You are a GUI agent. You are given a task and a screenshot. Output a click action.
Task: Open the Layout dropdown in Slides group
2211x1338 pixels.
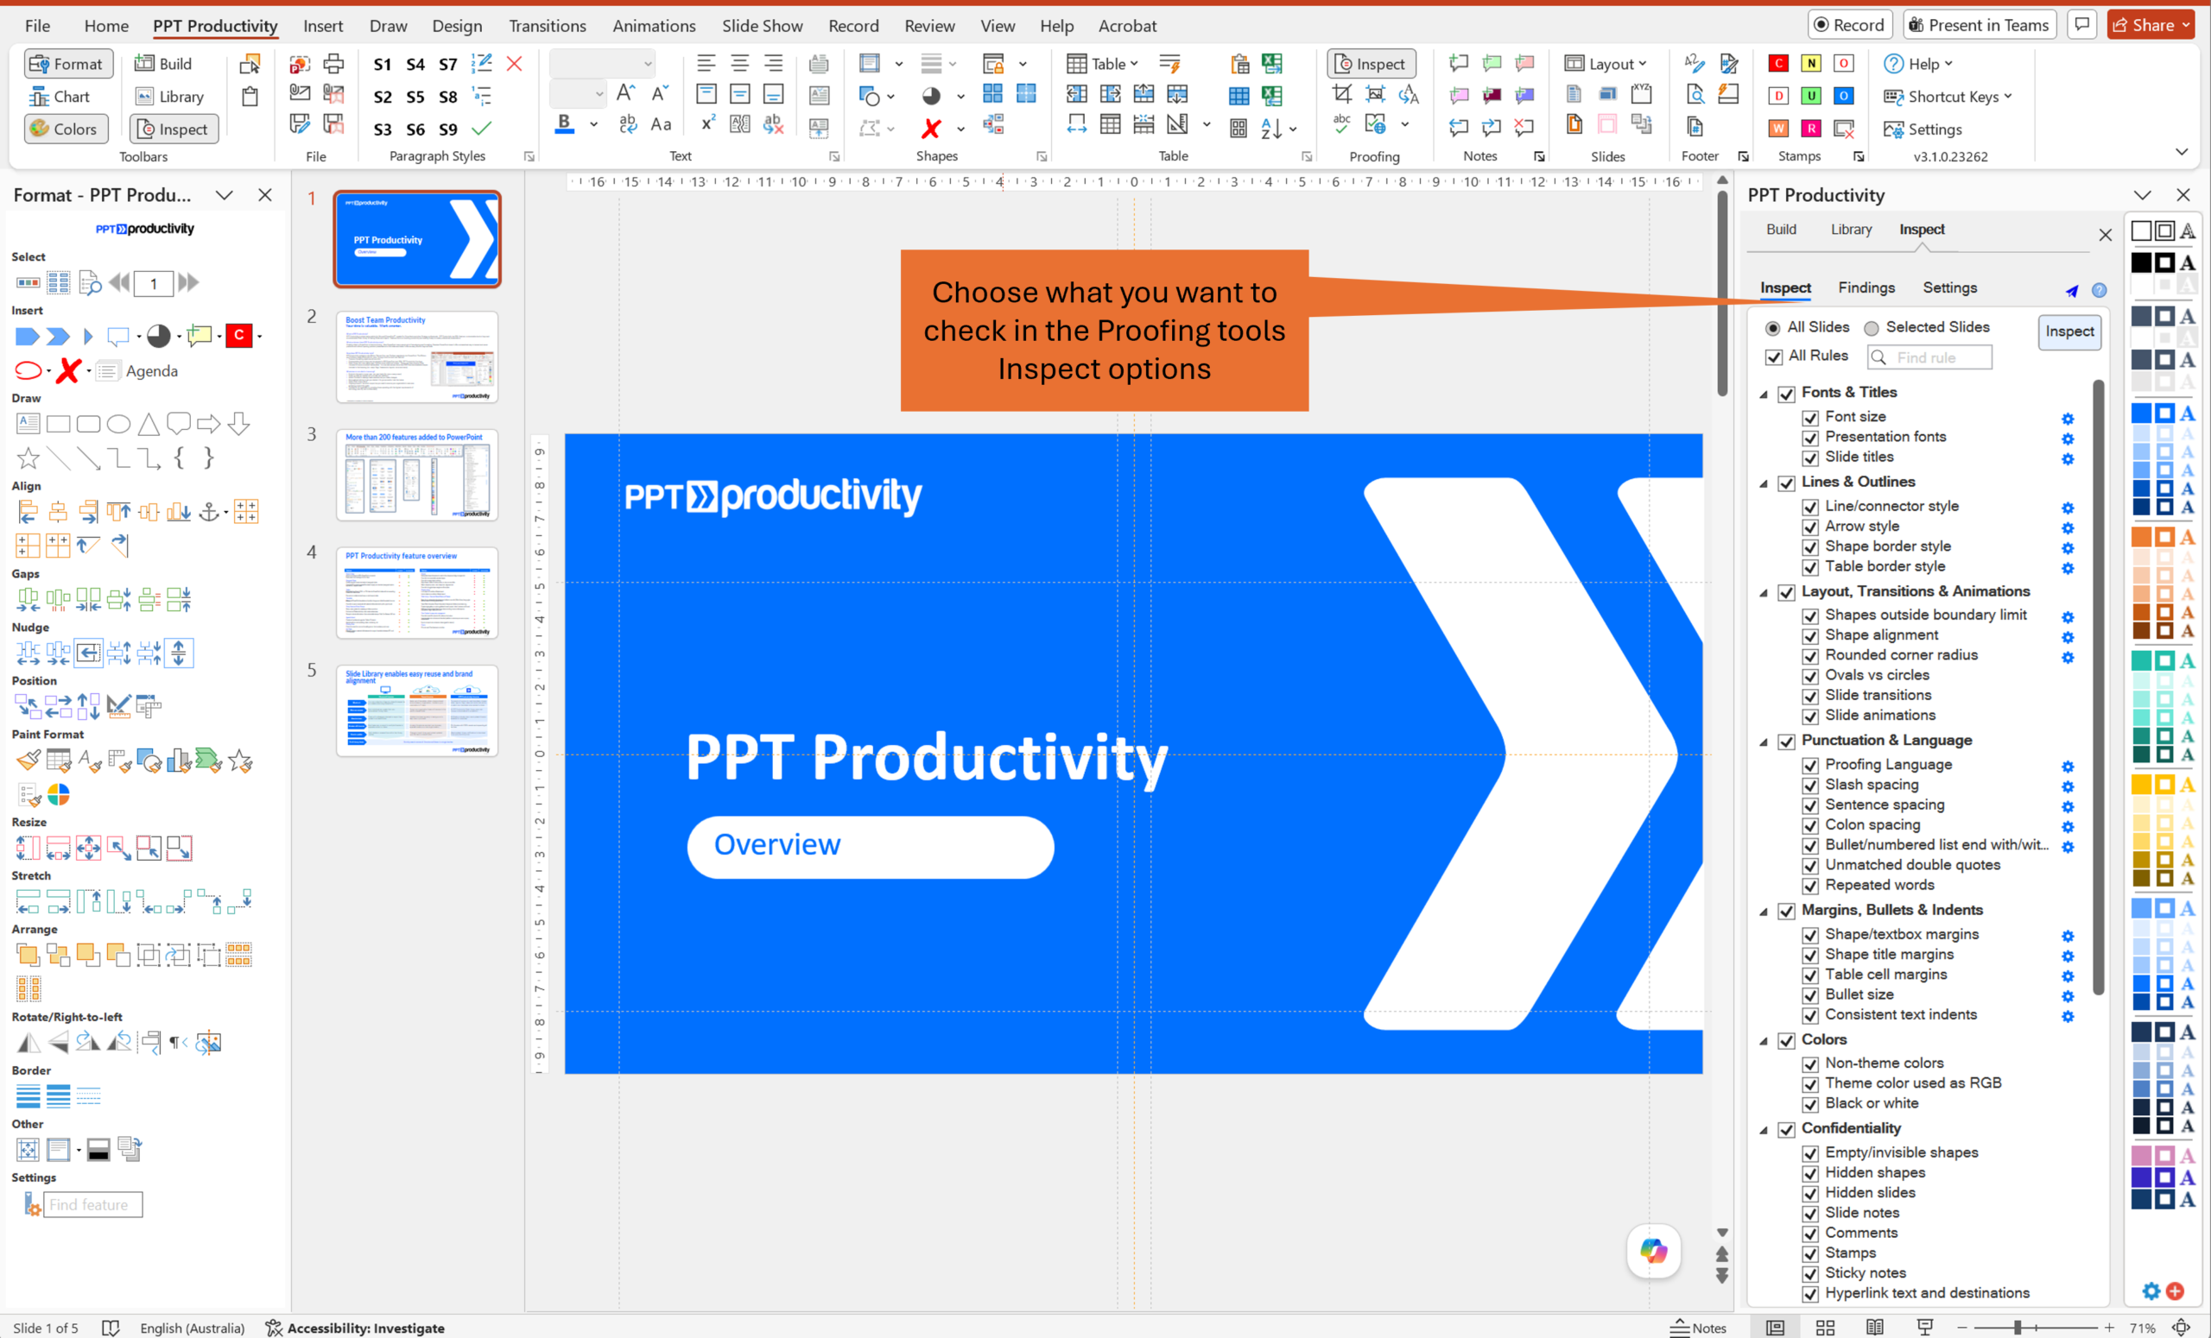(x=1605, y=64)
